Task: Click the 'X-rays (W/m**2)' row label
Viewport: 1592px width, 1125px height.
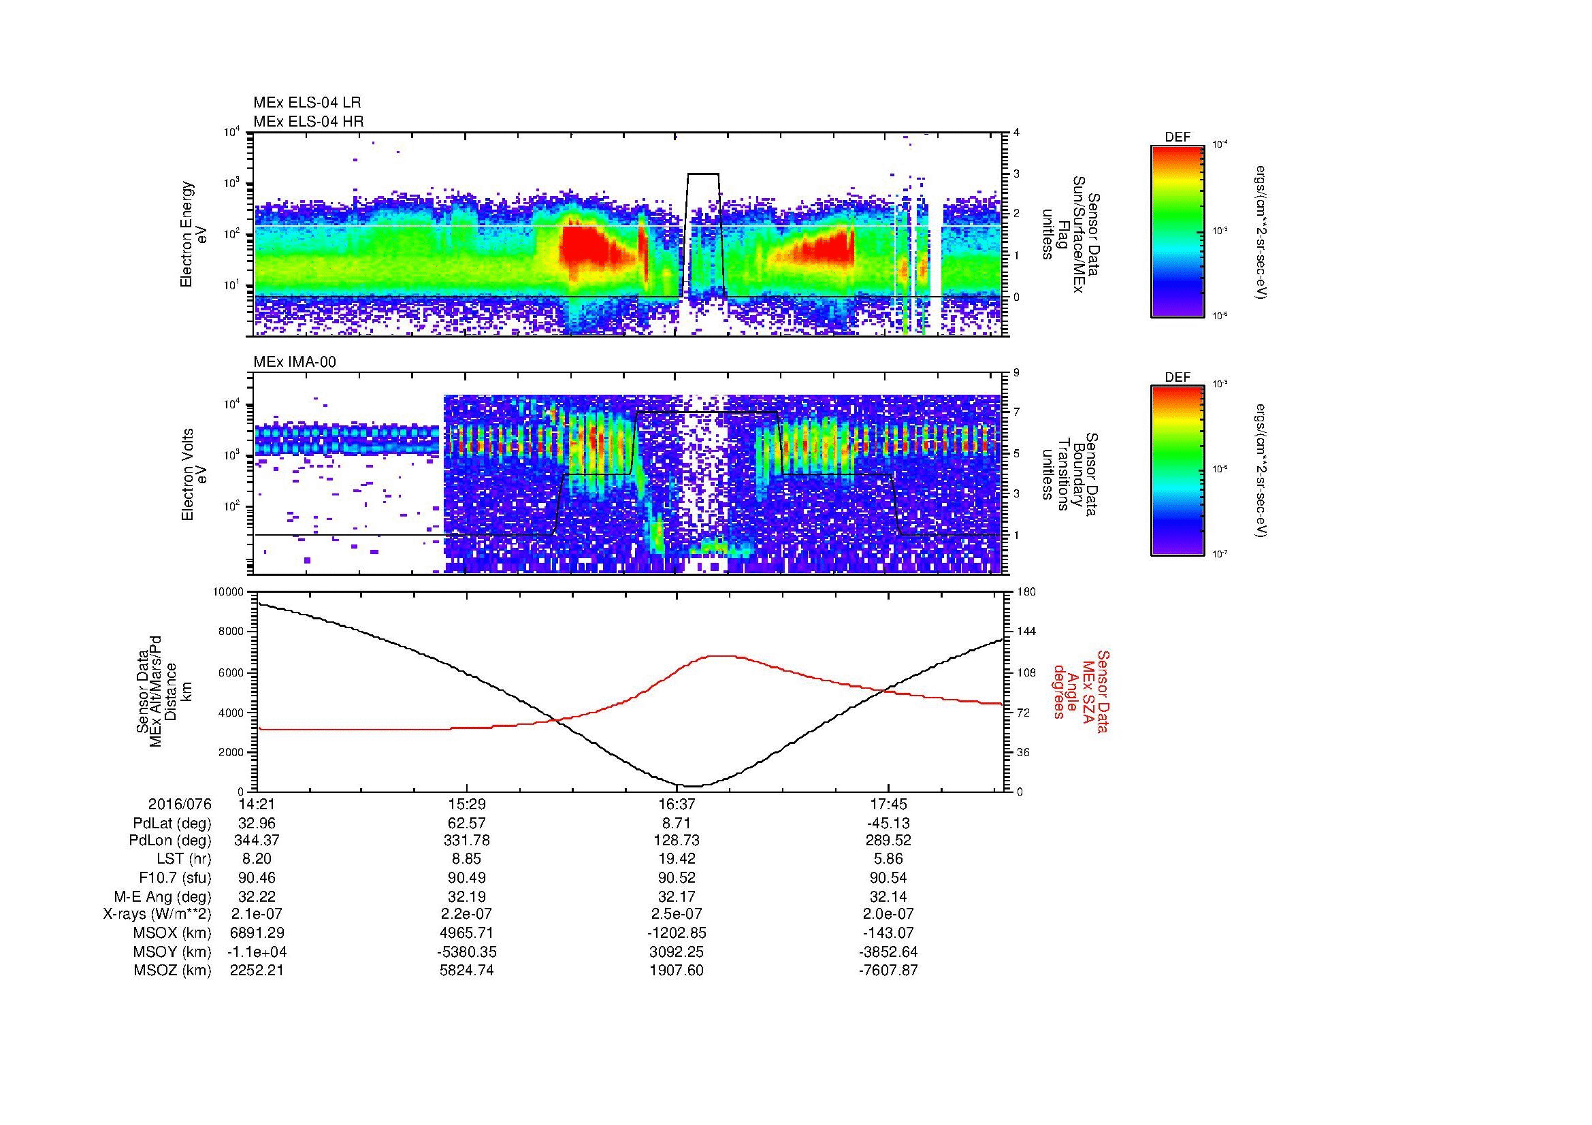Action: pyautogui.click(x=157, y=914)
